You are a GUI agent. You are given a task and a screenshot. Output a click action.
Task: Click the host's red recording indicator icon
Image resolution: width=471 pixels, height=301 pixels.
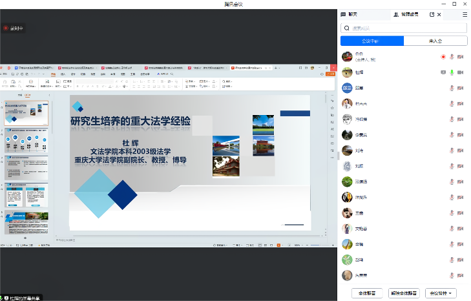pyautogui.click(x=443, y=56)
